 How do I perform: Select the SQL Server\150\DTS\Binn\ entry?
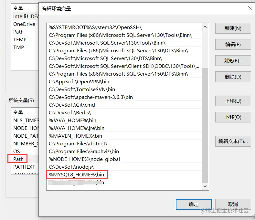pyautogui.click(x=124, y=74)
